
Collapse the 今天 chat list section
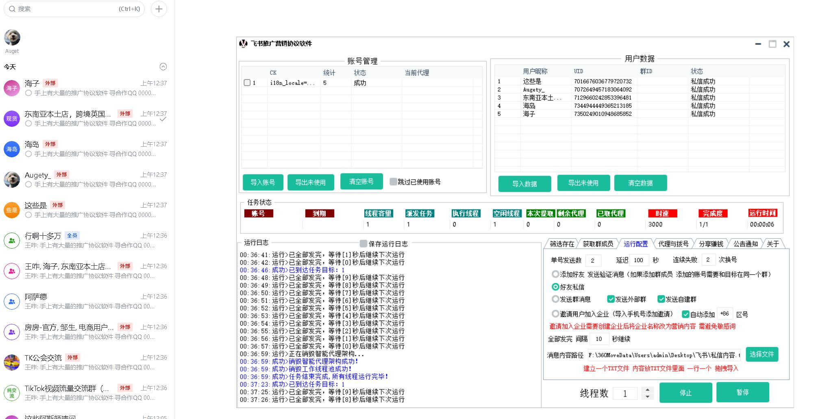click(x=163, y=67)
